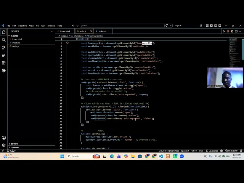Click errors and warnings count in status bar

[x=11, y=151]
